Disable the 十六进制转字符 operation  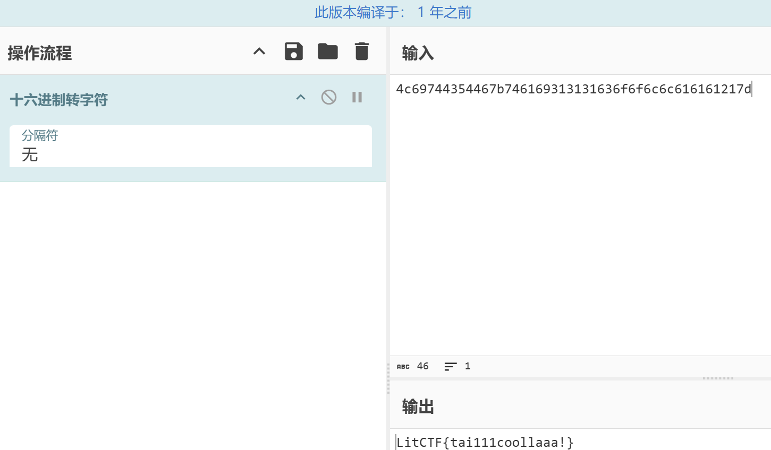click(328, 97)
